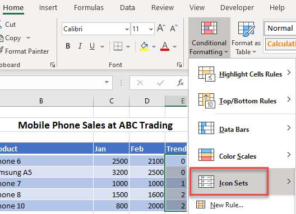Click Enter checkmark in formula bar
Image resolution: width=296 pixels, height=214 pixels.
[160, 83]
